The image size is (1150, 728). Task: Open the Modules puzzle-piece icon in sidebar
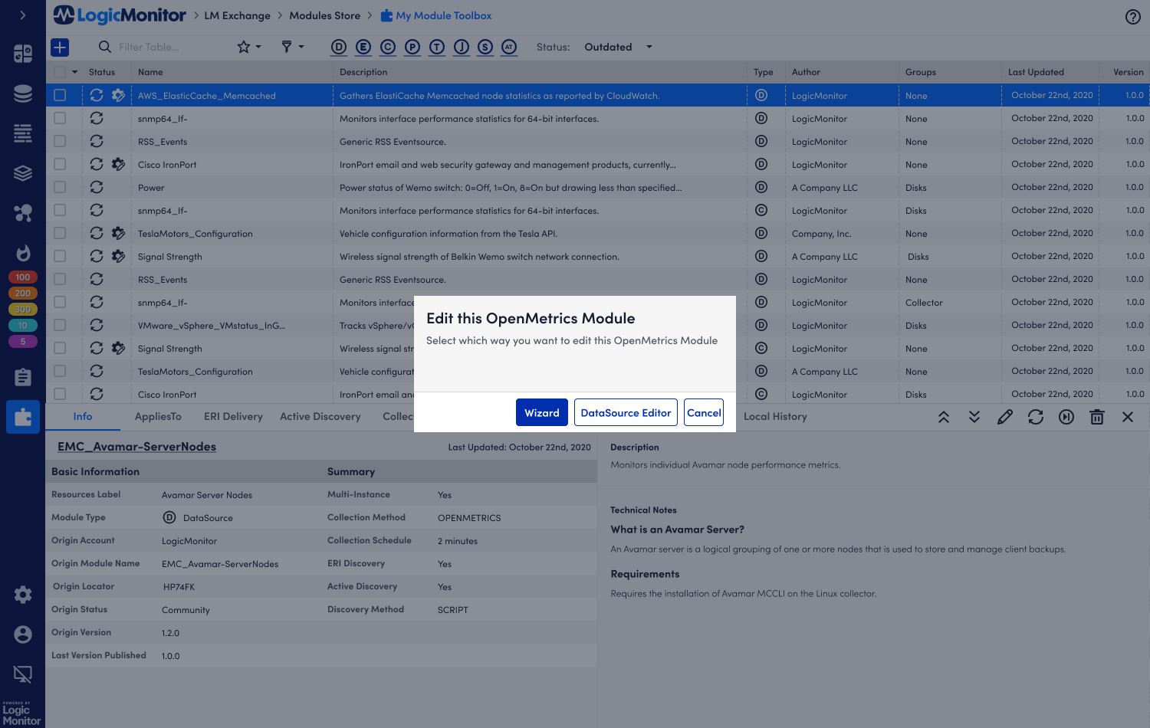[x=23, y=417]
